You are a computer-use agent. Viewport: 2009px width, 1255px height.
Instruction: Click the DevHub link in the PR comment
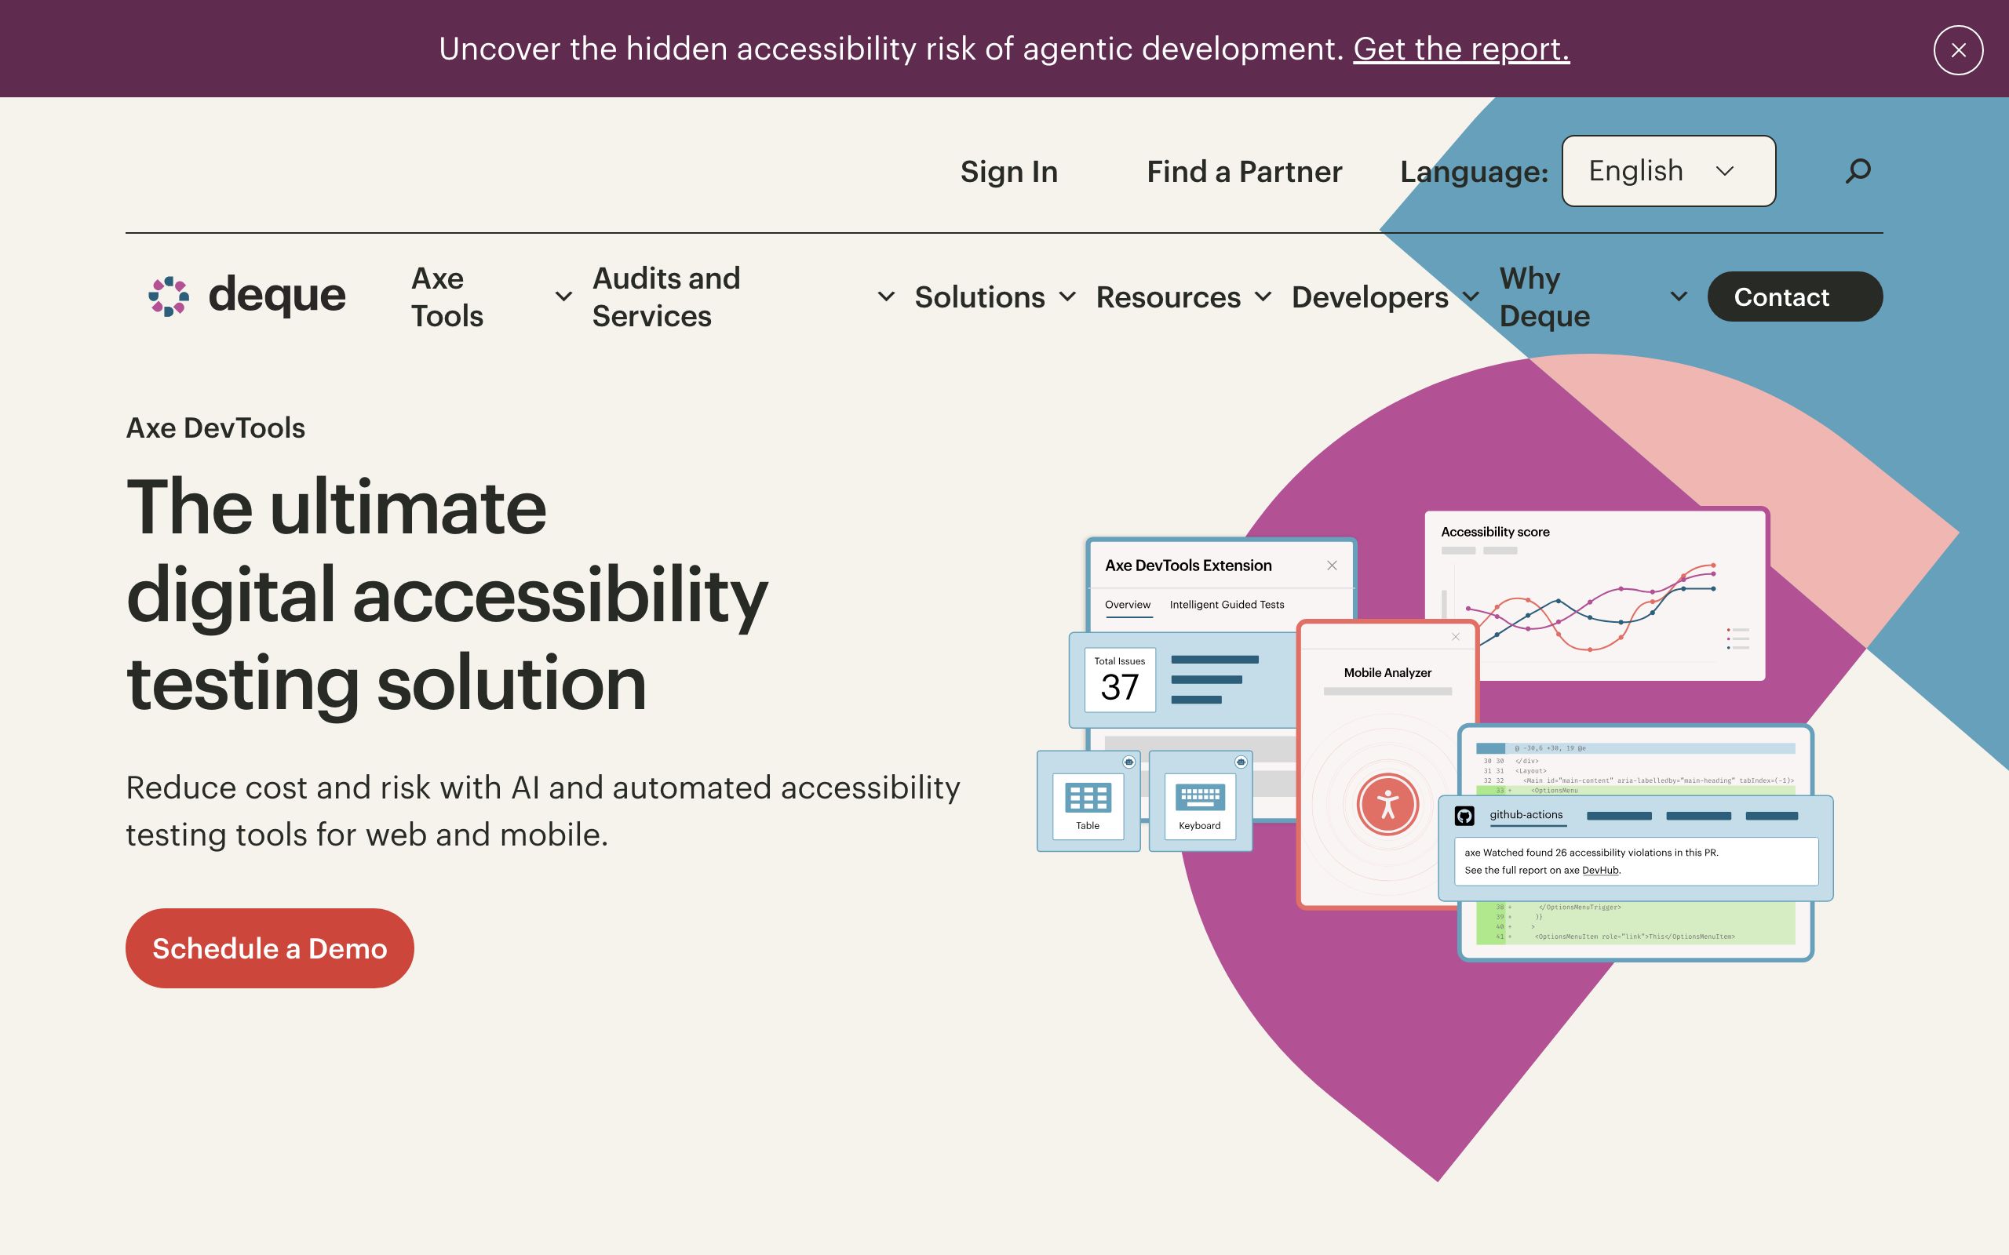click(1599, 870)
